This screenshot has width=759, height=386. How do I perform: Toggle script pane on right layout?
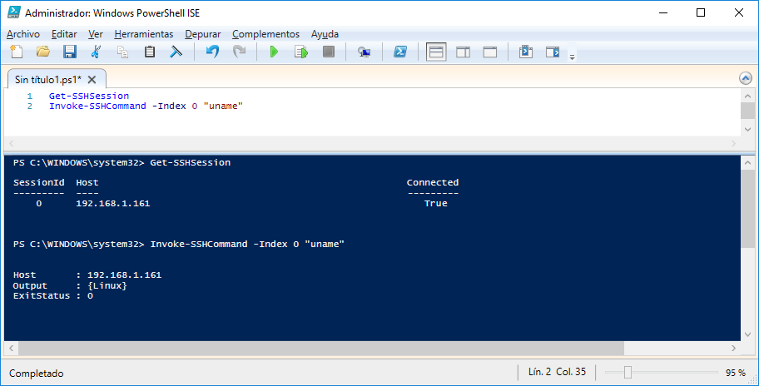[x=463, y=52]
